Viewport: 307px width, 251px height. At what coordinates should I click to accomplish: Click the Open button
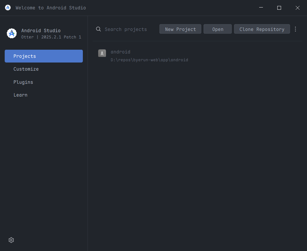218,29
